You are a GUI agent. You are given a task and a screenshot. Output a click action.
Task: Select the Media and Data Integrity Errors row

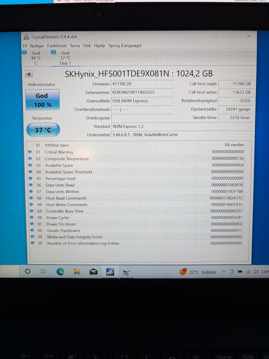click(x=137, y=237)
